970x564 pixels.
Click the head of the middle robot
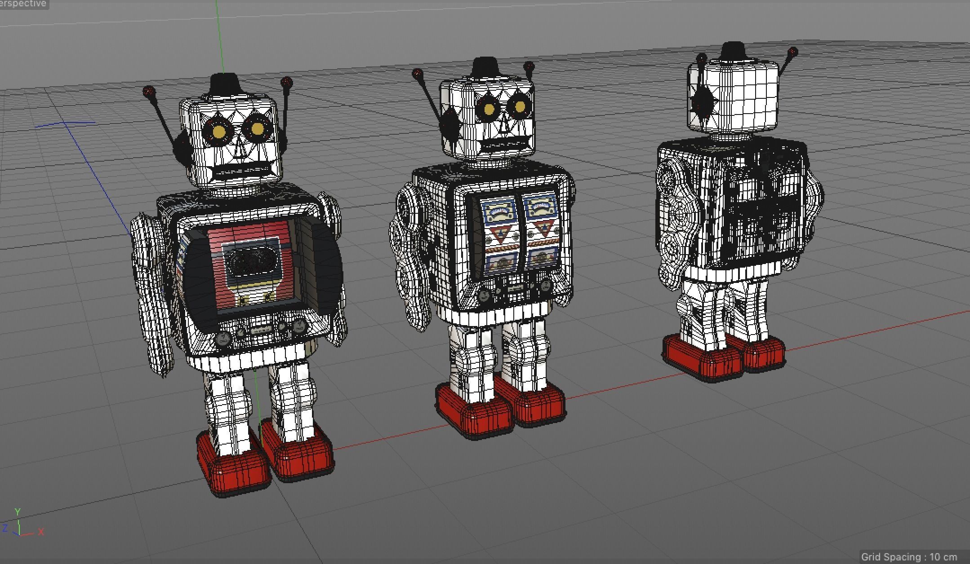pyautogui.click(x=487, y=119)
